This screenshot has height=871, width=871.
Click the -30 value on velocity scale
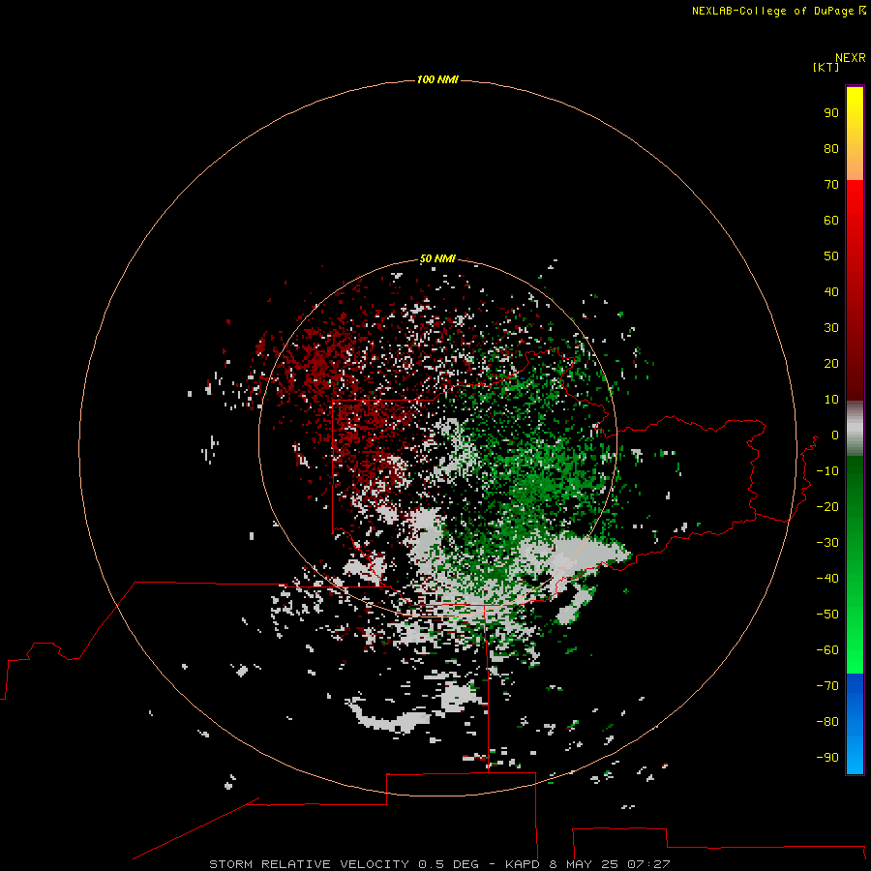click(x=827, y=543)
